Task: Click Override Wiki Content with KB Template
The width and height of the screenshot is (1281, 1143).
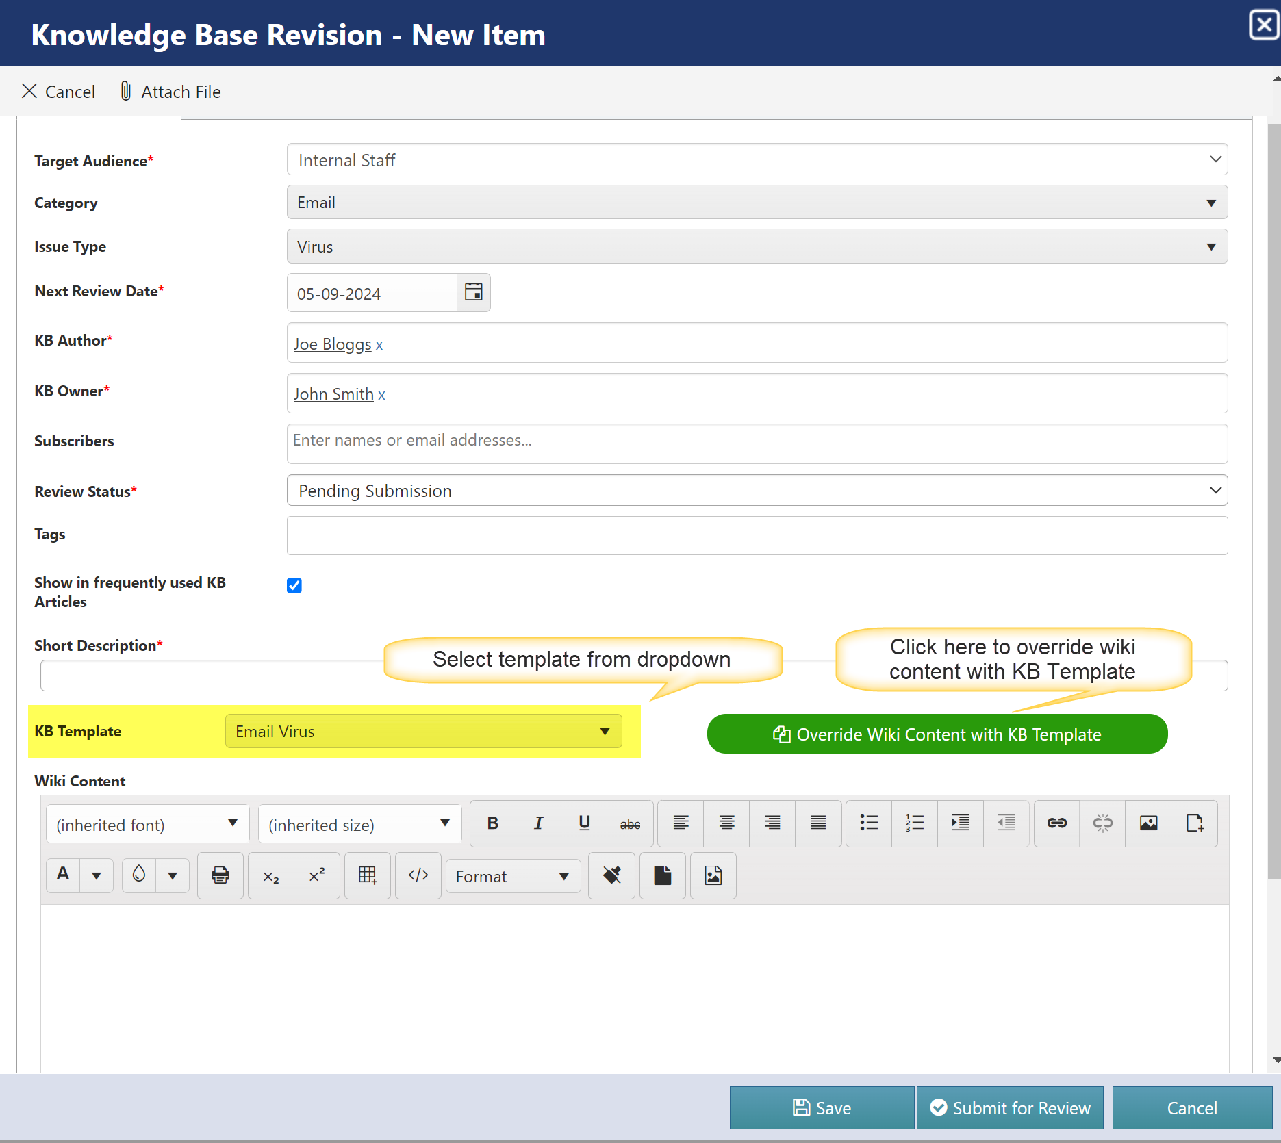Action: point(937,734)
